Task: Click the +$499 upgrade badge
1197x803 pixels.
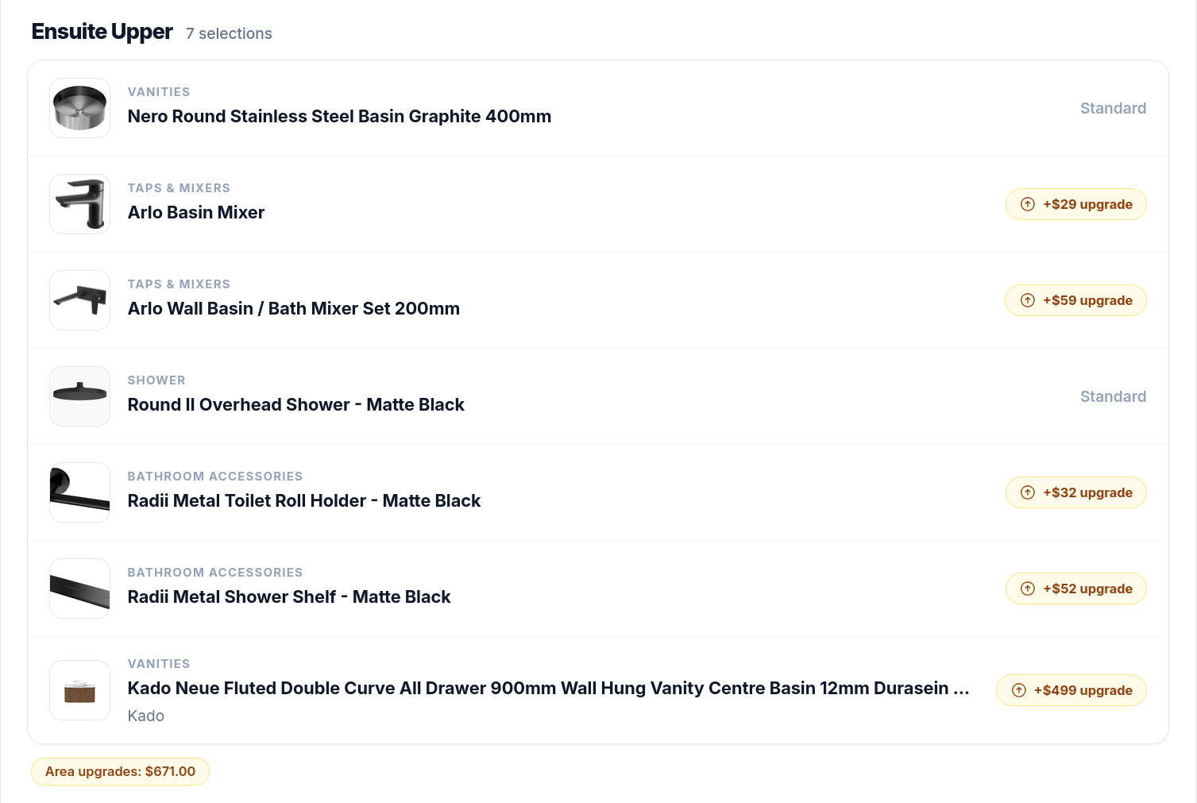Action: 1072,690
